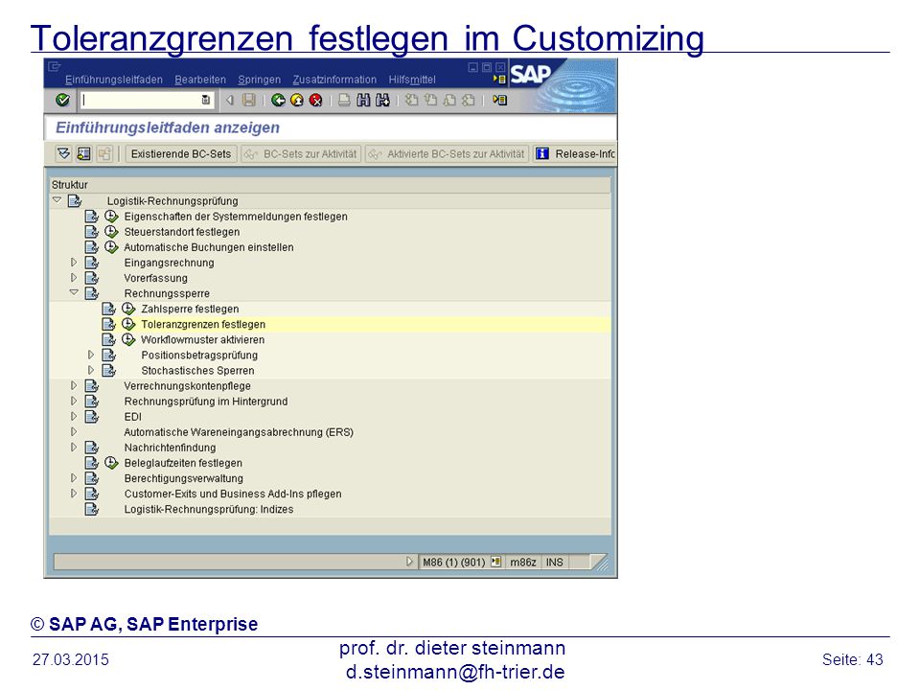Screen dimensions: 920x690
Task: Click the Find binoculars icon
Action: (364, 101)
